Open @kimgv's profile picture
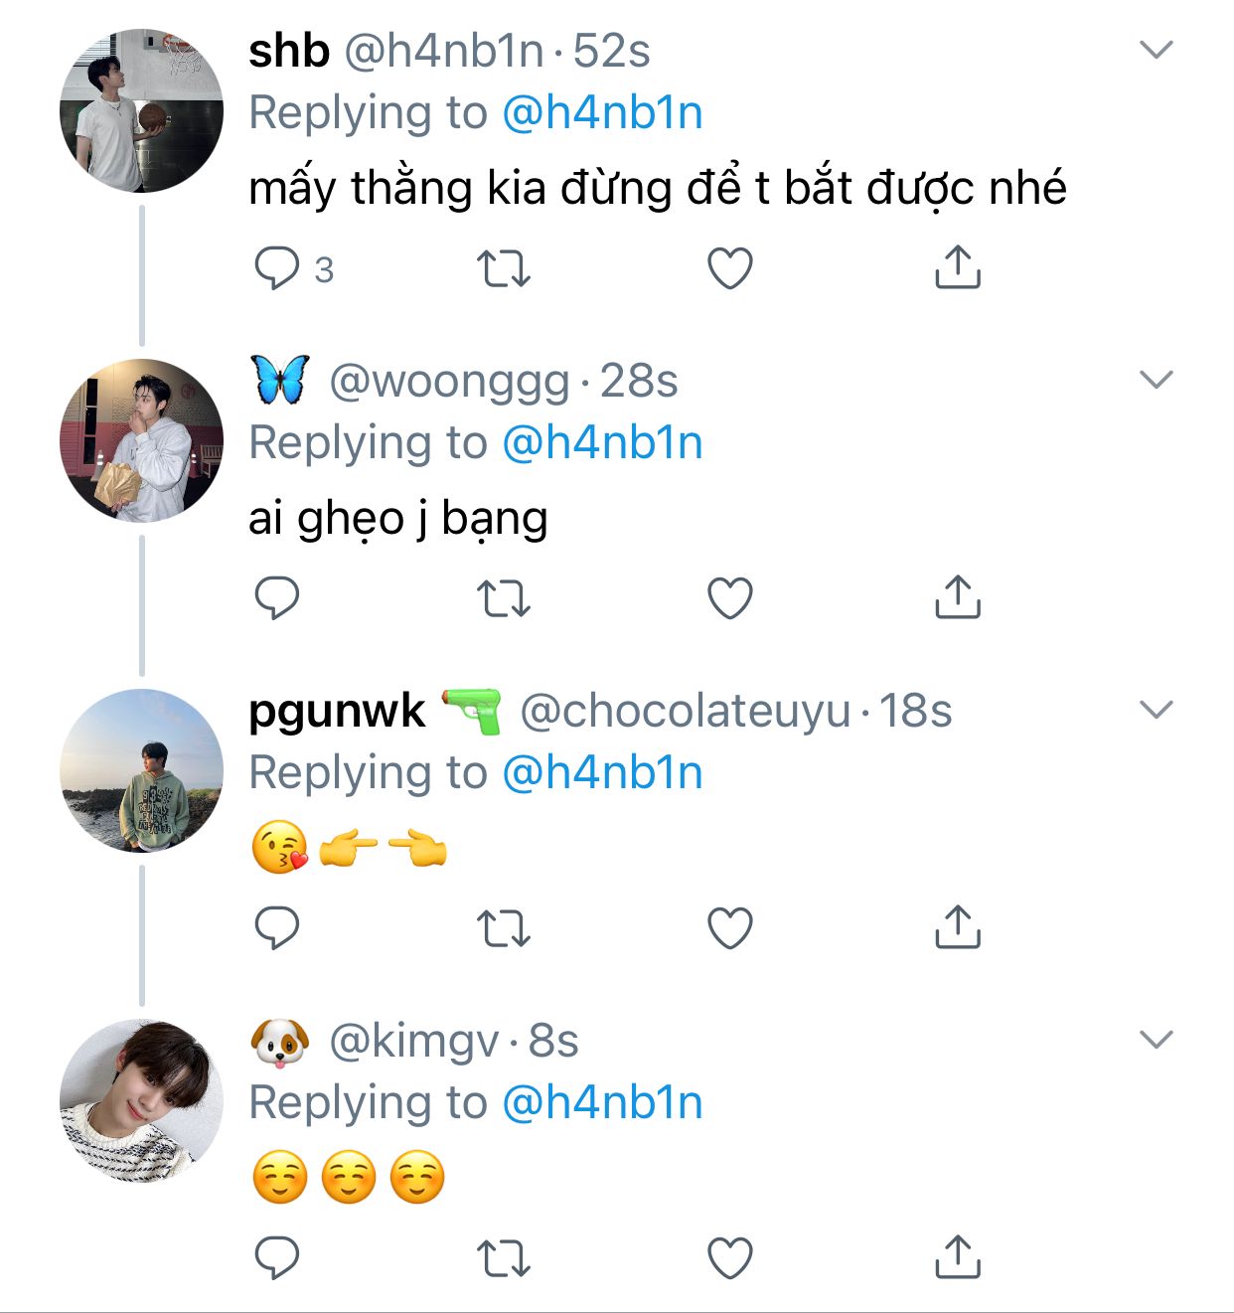Screen dimensions: 1234x1313 [x=141, y=1100]
